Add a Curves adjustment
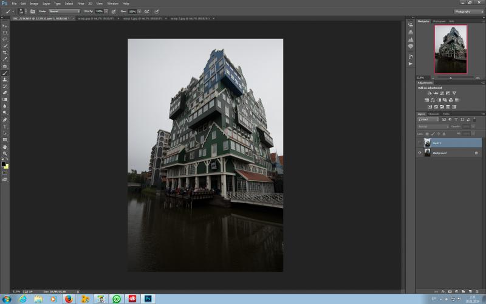This screenshot has width=486, height=304. coord(442,93)
